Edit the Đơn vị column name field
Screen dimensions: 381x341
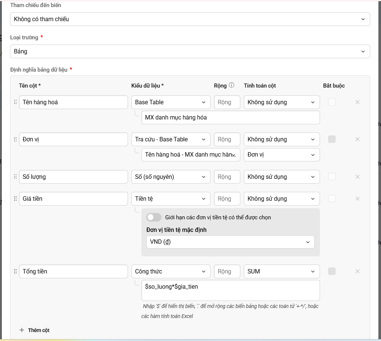73,139
